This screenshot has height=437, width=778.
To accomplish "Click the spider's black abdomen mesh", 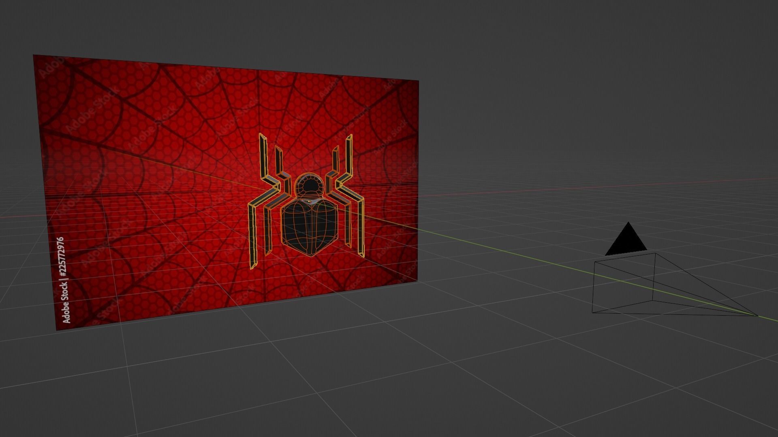I will coord(310,228).
